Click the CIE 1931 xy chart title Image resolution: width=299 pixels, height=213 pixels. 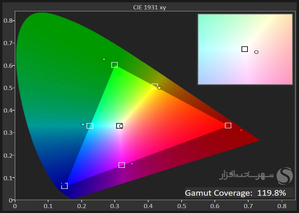[150, 7]
